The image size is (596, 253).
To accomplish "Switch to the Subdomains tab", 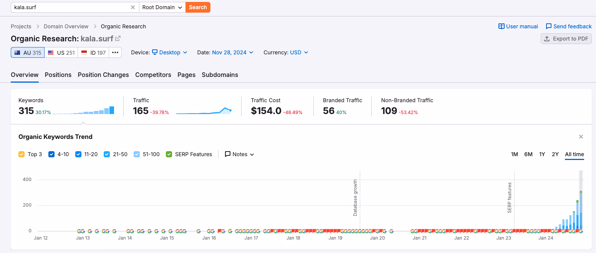I will coord(220,75).
